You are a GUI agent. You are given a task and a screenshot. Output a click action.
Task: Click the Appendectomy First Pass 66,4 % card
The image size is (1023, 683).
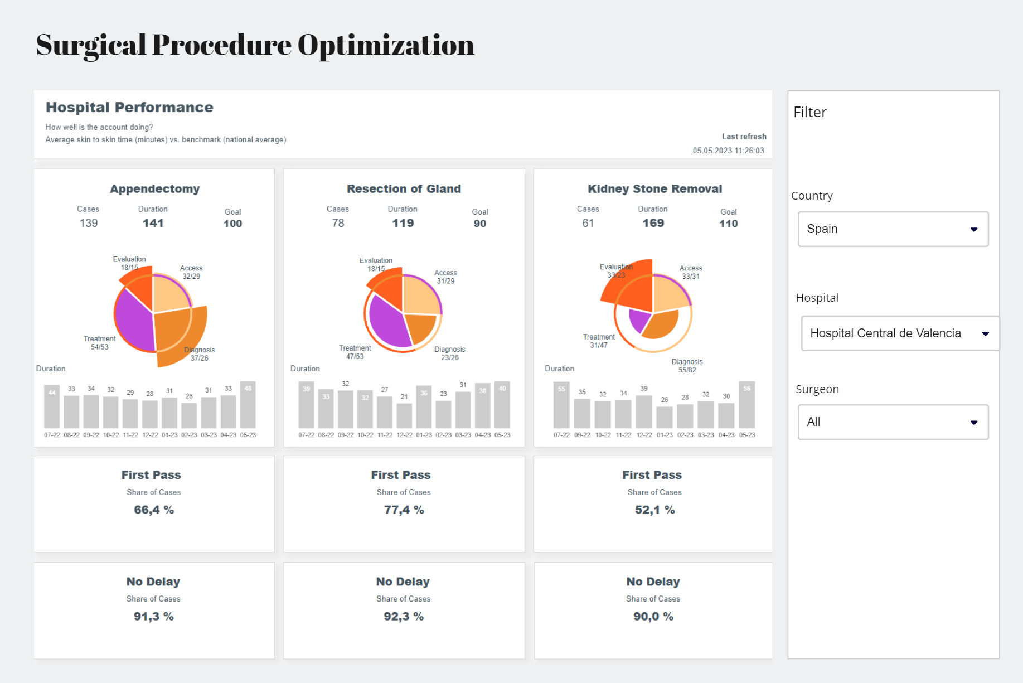154,504
